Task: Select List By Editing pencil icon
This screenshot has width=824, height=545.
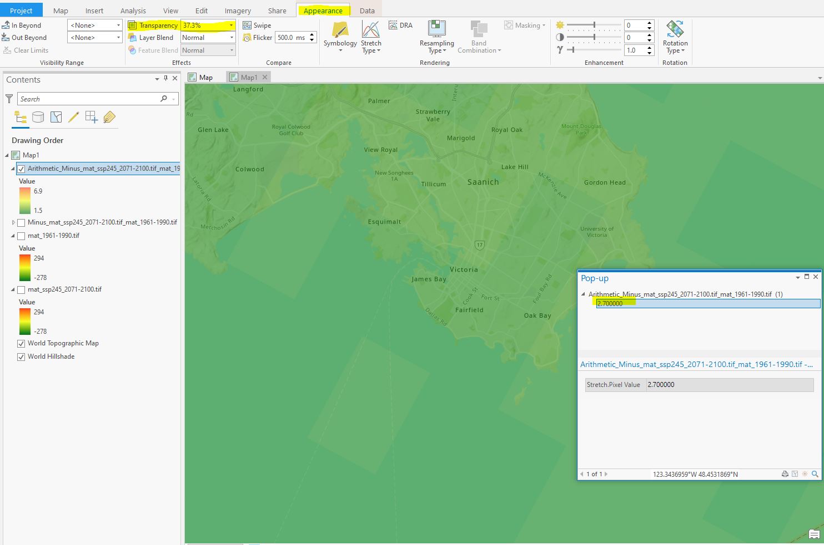Action: [x=73, y=117]
